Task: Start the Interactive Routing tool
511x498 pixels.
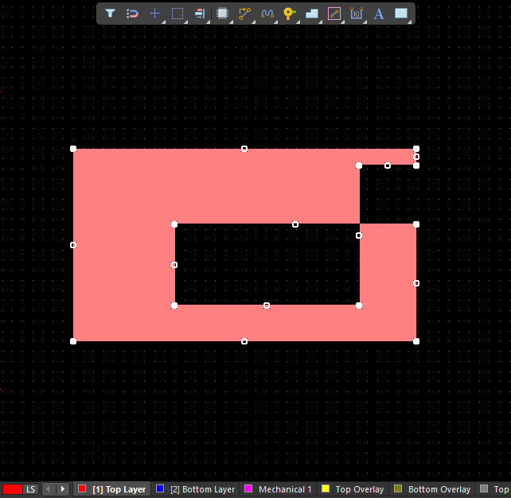Action: (x=245, y=14)
